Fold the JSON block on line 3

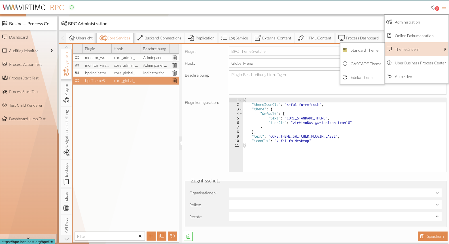241,109
